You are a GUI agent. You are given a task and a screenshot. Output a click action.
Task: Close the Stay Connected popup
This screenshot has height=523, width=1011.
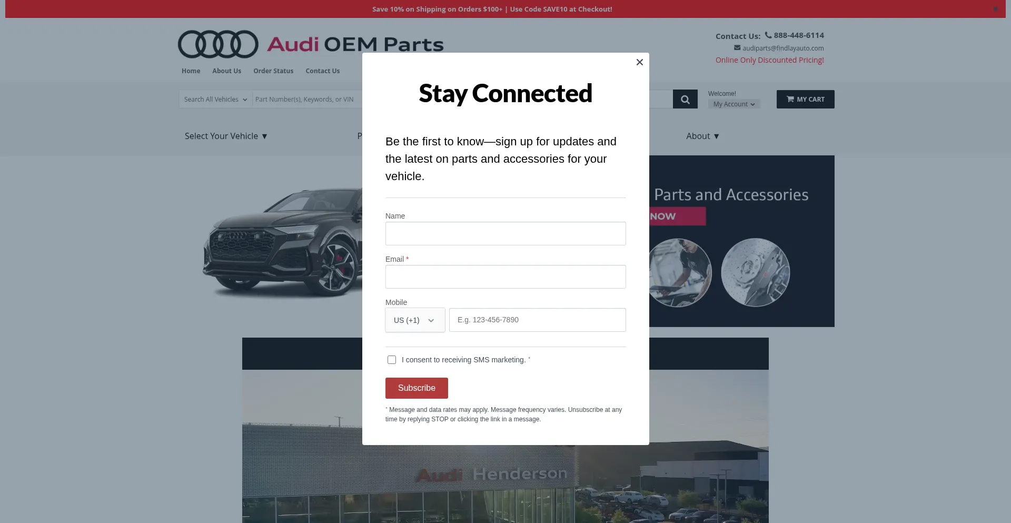639,62
